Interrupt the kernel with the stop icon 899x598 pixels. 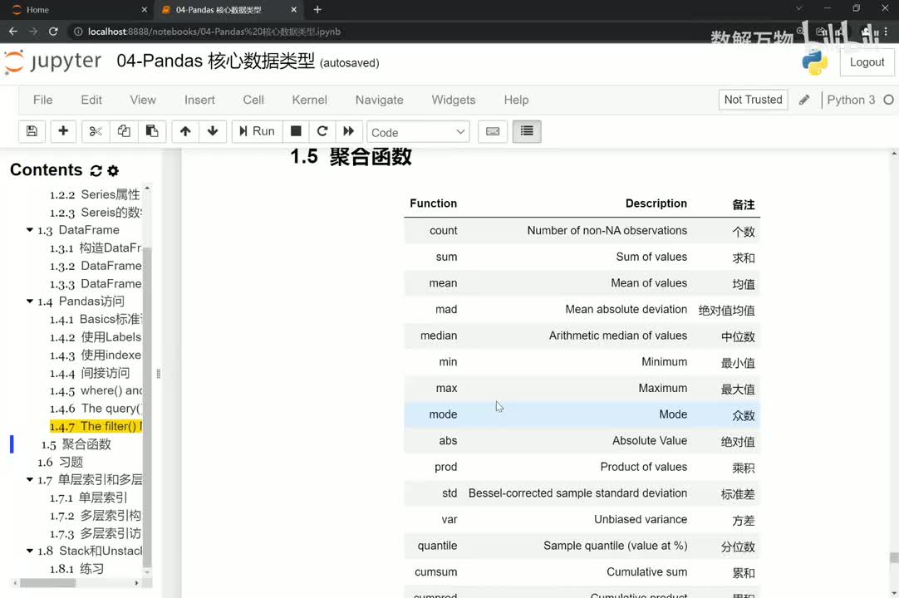tap(296, 131)
